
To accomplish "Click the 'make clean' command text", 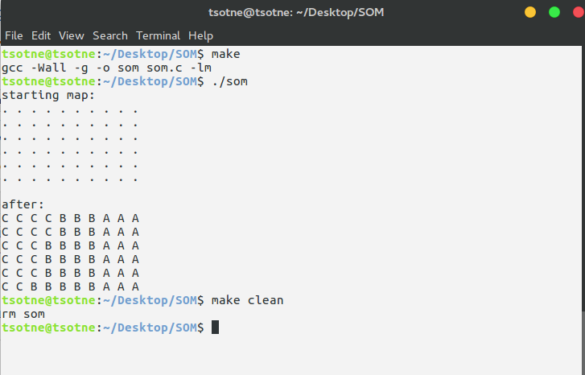I will (247, 300).
